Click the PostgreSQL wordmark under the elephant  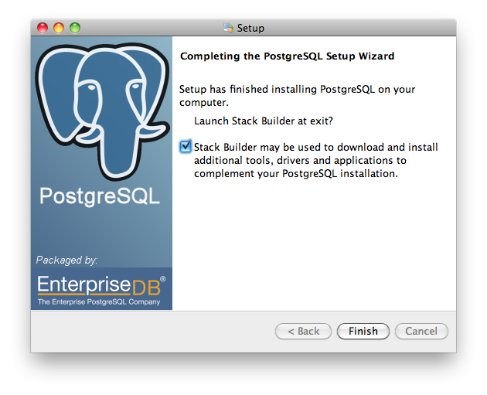pyautogui.click(x=100, y=196)
